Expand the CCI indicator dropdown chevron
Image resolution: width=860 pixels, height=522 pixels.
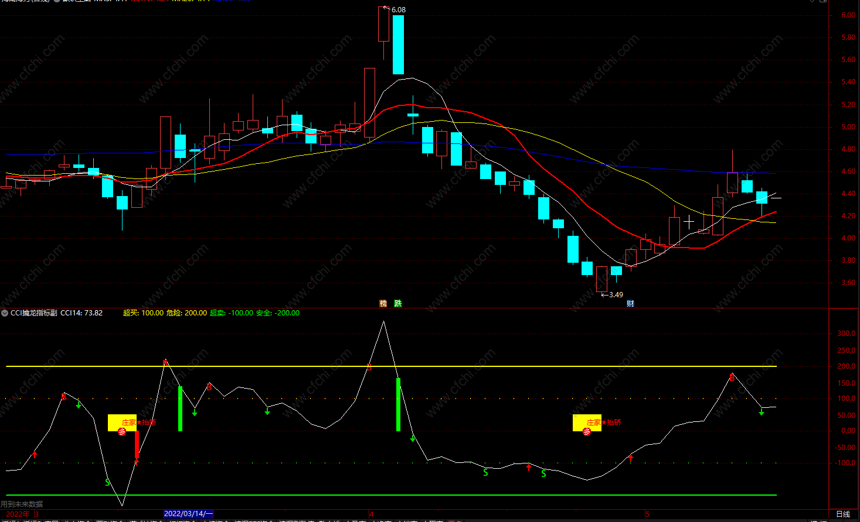[5, 313]
